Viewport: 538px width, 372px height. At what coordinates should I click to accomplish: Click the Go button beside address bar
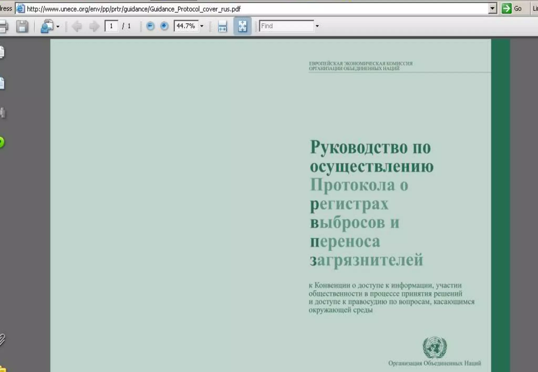[x=512, y=9]
